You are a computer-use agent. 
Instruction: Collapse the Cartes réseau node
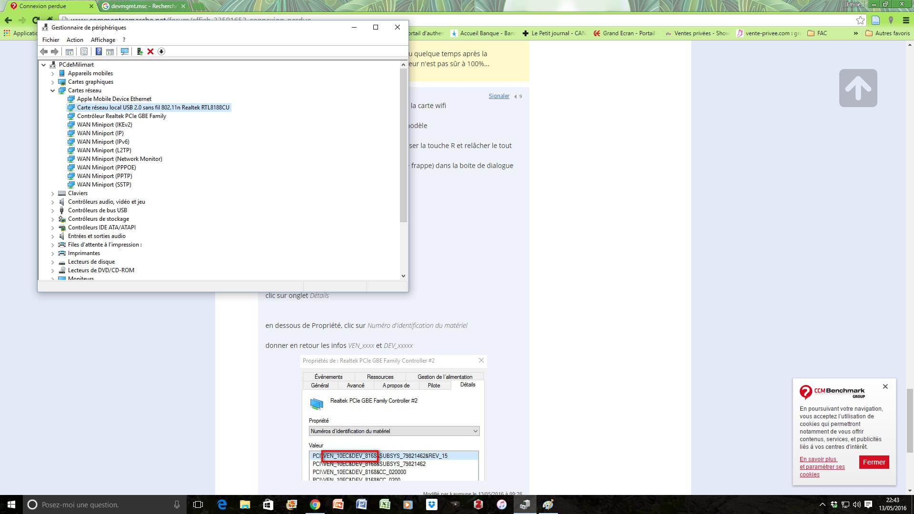coord(53,90)
